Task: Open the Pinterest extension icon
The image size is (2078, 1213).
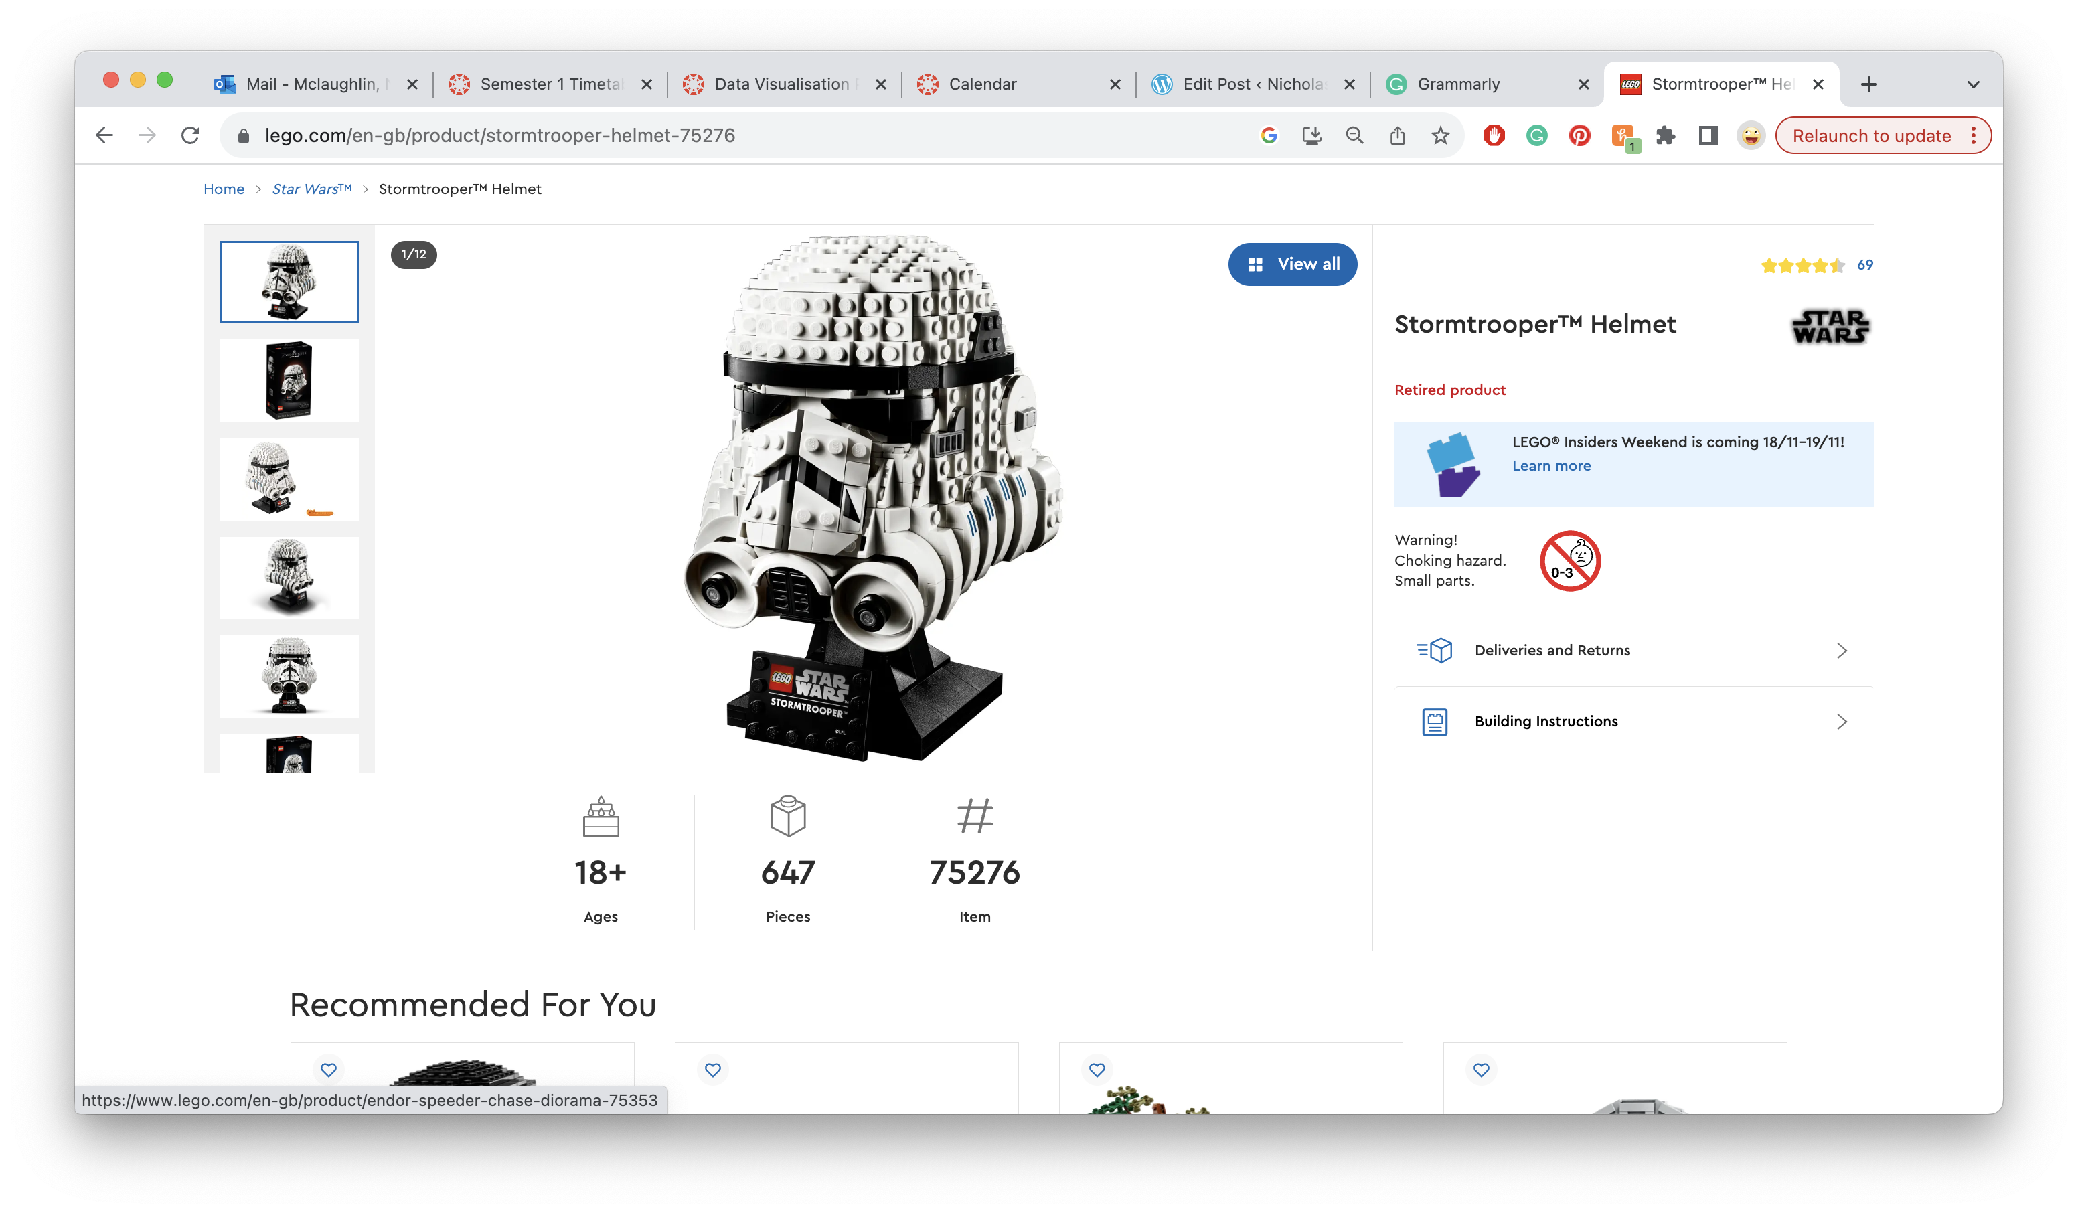Action: 1579,135
